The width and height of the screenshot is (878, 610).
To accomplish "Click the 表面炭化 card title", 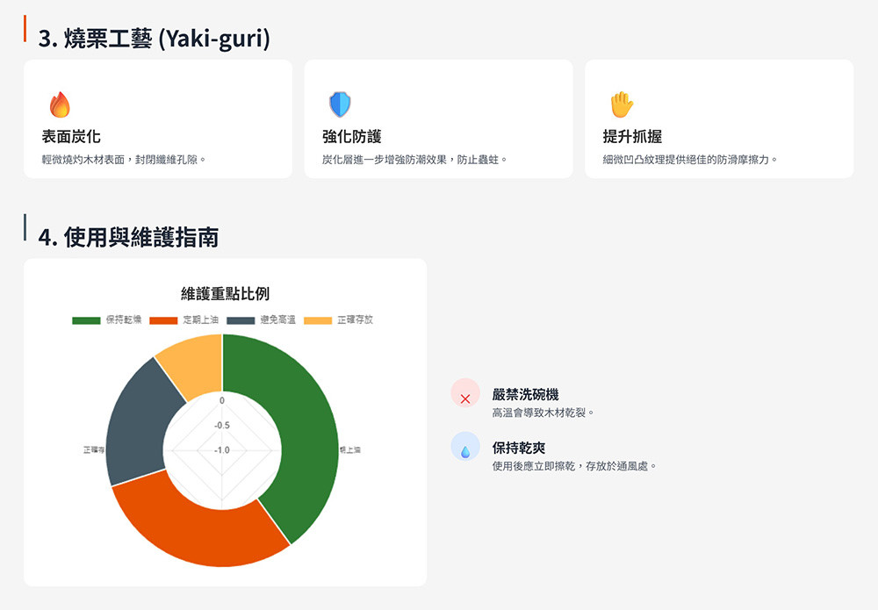I will pos(71,136).
